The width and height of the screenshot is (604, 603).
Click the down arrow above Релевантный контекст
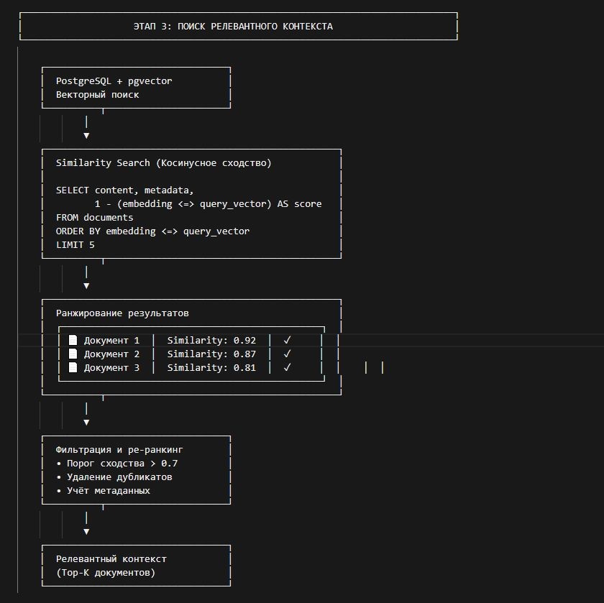[86, 532]
